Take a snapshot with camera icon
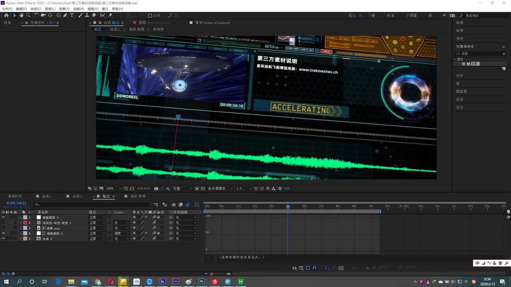Screen dimensions: 511x287 pyautogui.click(x=156, y=188)
